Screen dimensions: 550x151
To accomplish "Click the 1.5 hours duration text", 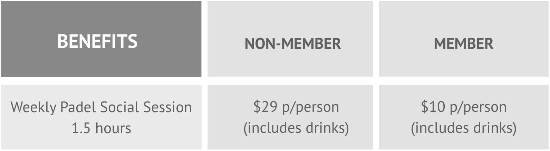I will (101, 128).
